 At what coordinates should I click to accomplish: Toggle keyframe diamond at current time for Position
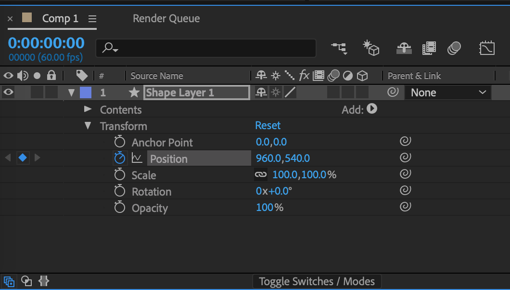23,158
